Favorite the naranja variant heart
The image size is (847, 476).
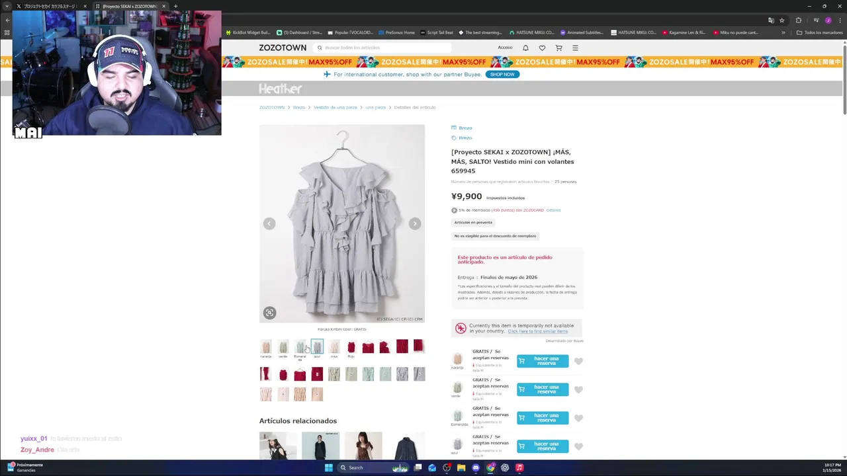(x=578, y=361)
